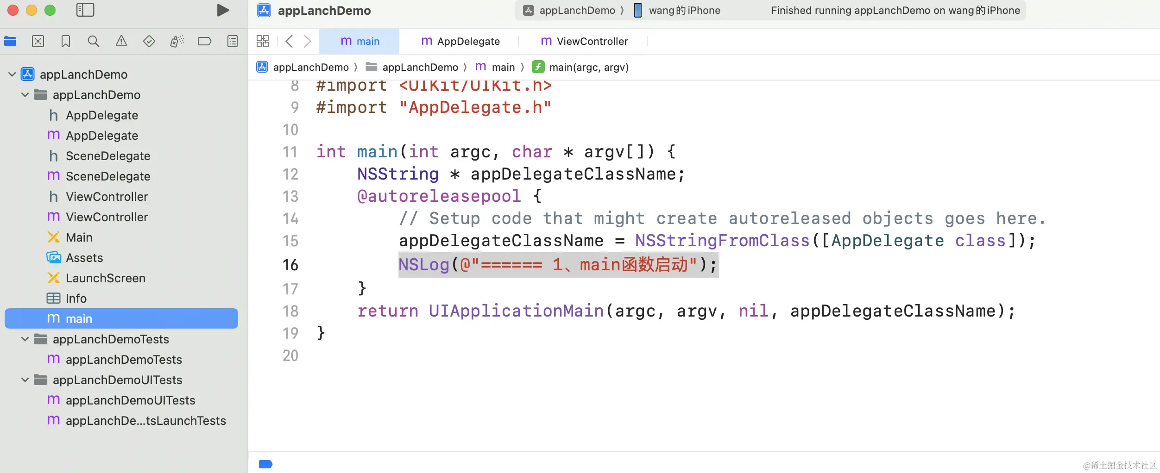The image size is (1160, 473).
Task: Select the appLanchDemoUITests source file
Action: (121, 400)
